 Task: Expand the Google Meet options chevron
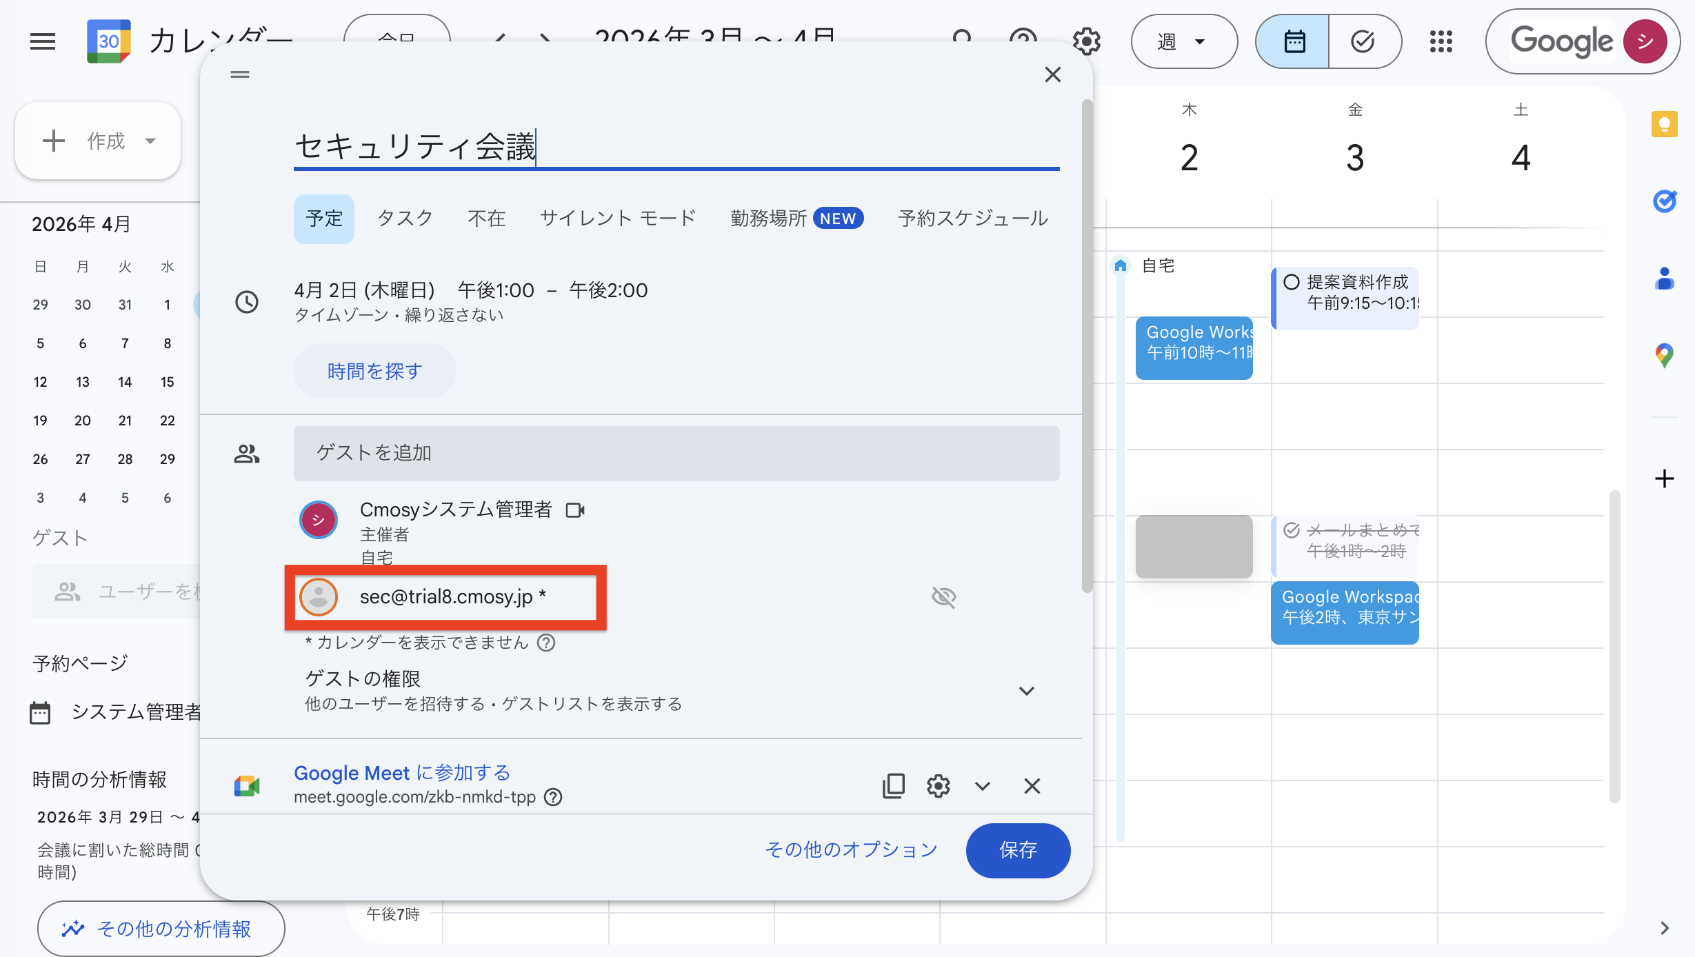(x=983, y=786)
